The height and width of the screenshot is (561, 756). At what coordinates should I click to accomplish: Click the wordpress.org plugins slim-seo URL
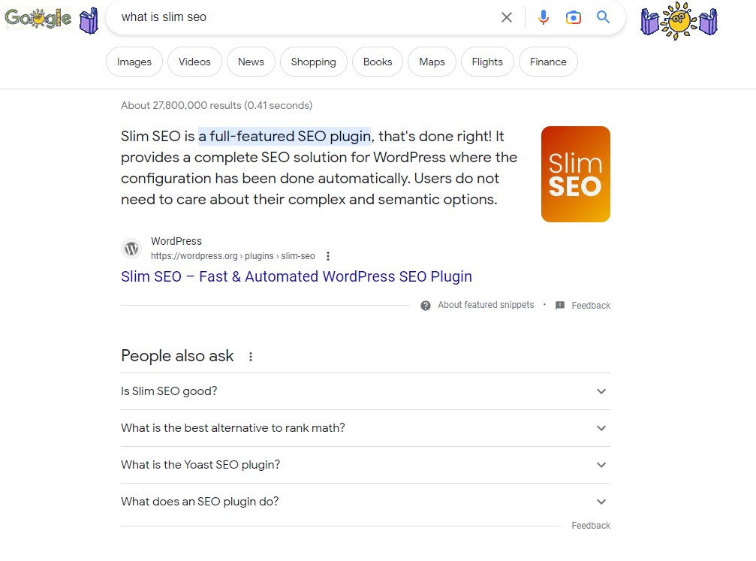point(233,256)
